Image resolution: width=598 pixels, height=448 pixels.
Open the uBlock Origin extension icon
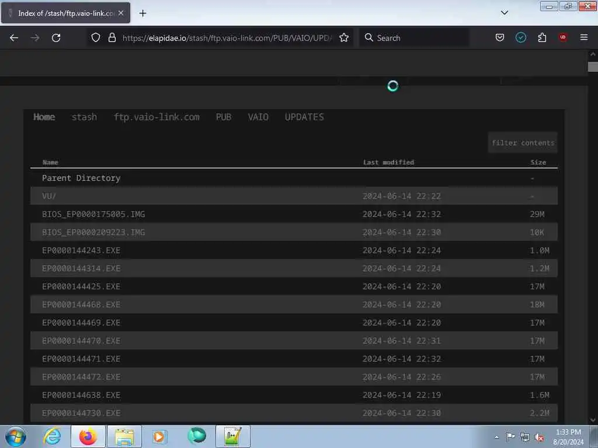pos(563,37)
